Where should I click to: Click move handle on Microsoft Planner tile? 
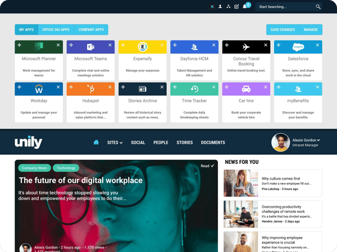19,45
